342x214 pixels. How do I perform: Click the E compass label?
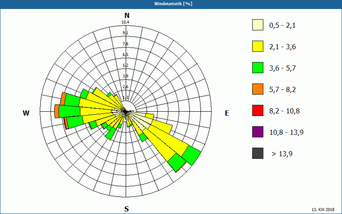[x=227, y=113]
